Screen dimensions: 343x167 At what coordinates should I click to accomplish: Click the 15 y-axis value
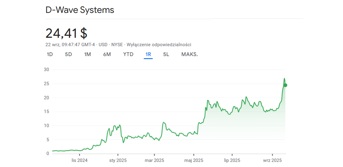click(47, 112)
